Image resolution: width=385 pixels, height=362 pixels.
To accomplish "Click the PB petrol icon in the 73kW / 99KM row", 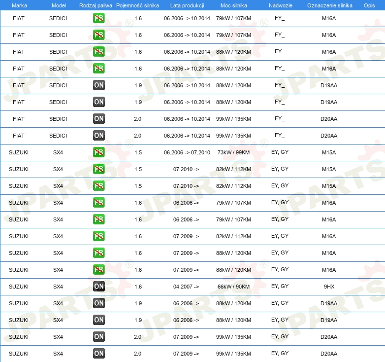I will [98, 152].
